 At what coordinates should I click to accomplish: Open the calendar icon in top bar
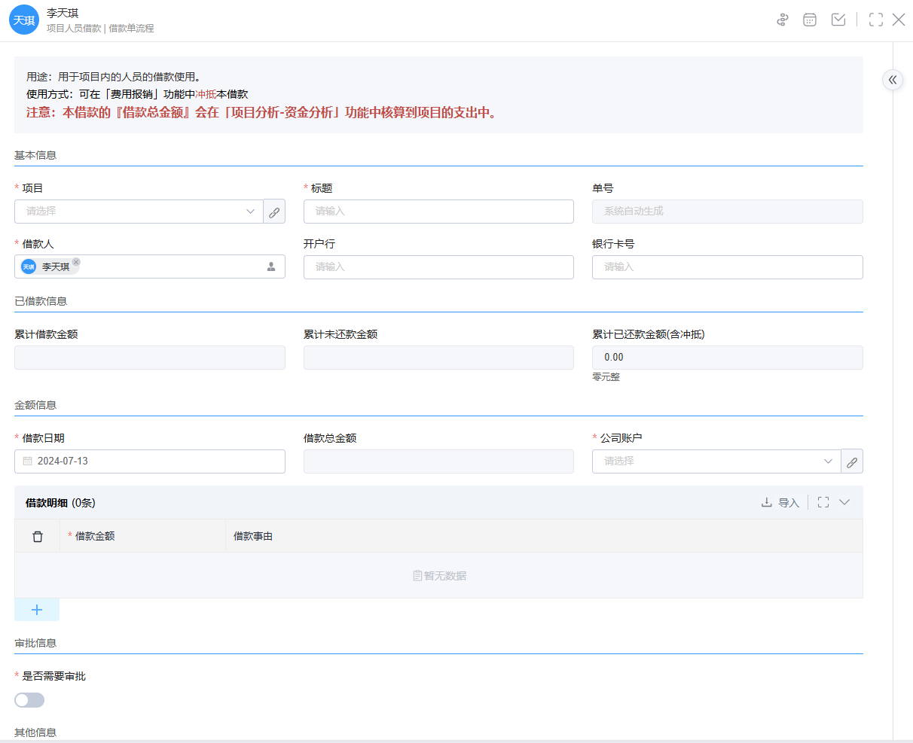[x=810, y=20]
